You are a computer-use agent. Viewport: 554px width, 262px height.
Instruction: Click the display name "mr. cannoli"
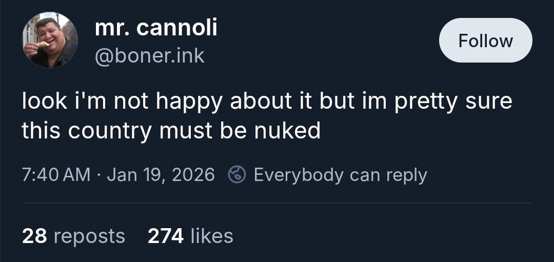click(156, 27)
